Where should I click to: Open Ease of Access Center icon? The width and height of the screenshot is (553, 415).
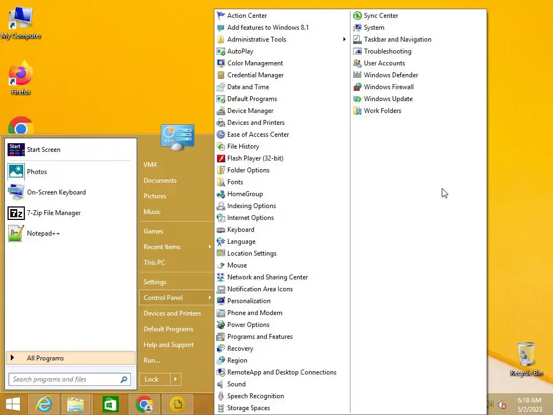(x=221, y=135)
